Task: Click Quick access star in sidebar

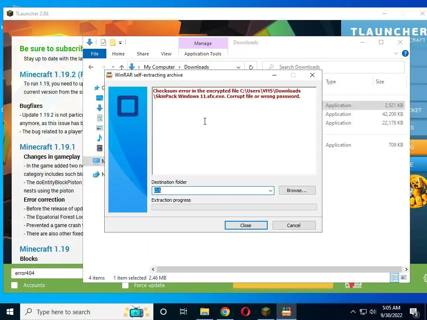Action: [x=97, y=87]
